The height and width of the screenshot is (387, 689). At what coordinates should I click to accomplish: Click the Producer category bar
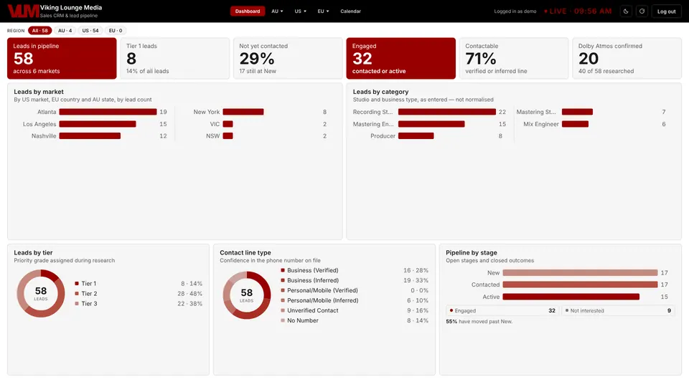click(416, 136)
